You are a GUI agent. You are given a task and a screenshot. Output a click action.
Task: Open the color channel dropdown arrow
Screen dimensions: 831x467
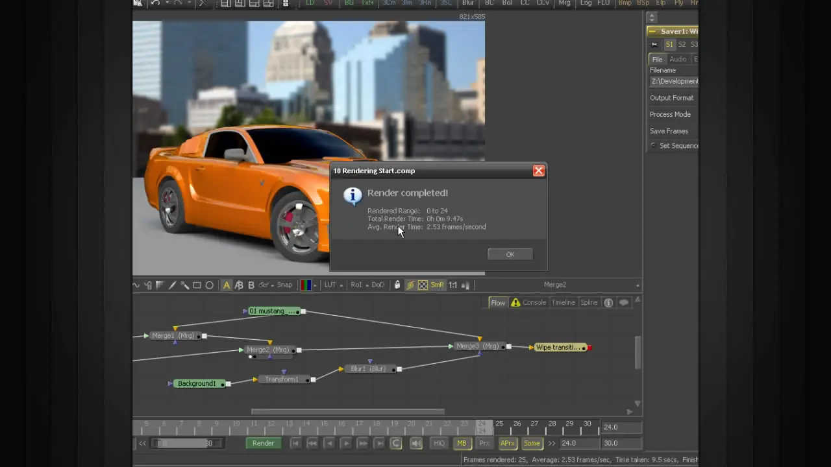(x=316, y=285)
